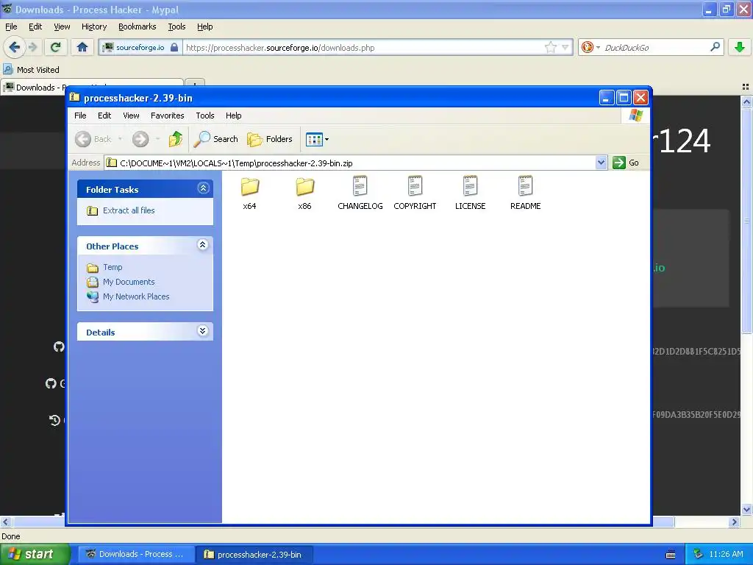Click browser forward arrow in Mypal
The width and height of the screenshot is (753, 565).
click(x=33, y=47)
